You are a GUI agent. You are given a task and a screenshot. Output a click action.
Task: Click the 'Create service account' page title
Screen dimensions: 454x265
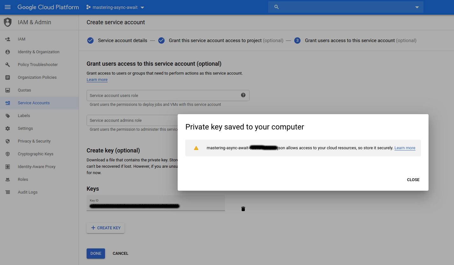[x=116, y=22]
